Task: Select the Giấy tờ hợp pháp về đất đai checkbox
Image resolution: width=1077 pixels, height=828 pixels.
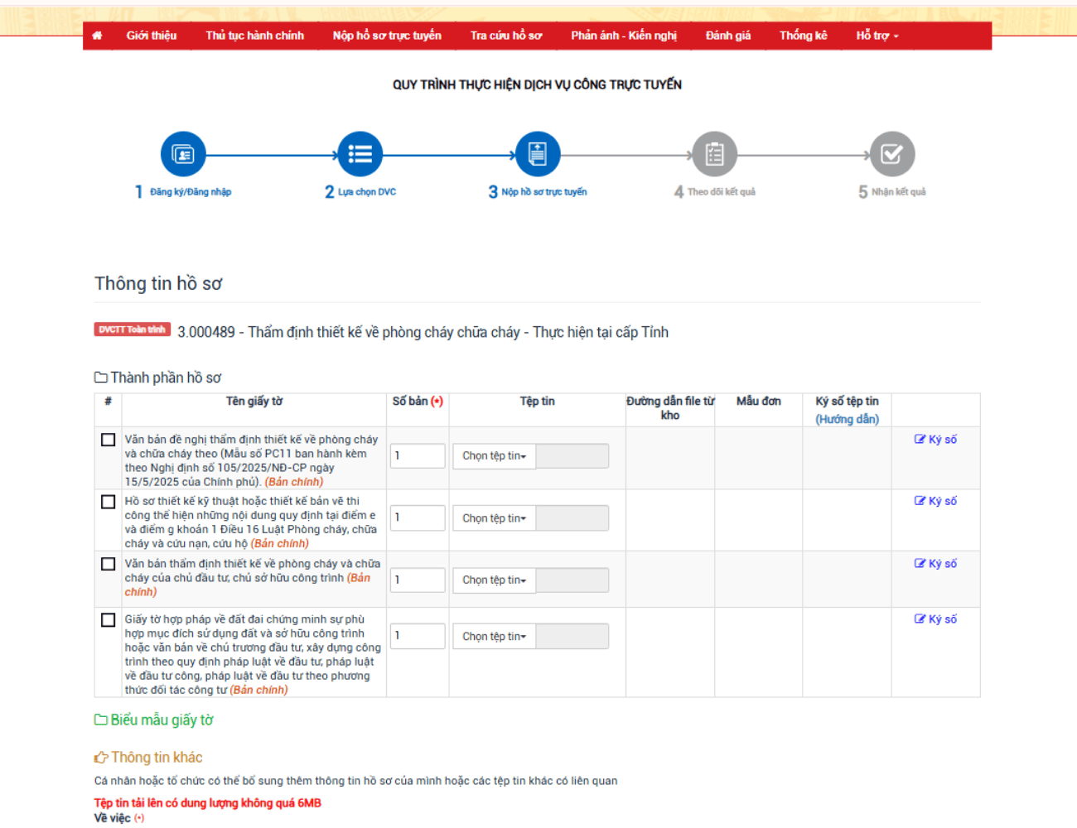Action: point(109,620)
